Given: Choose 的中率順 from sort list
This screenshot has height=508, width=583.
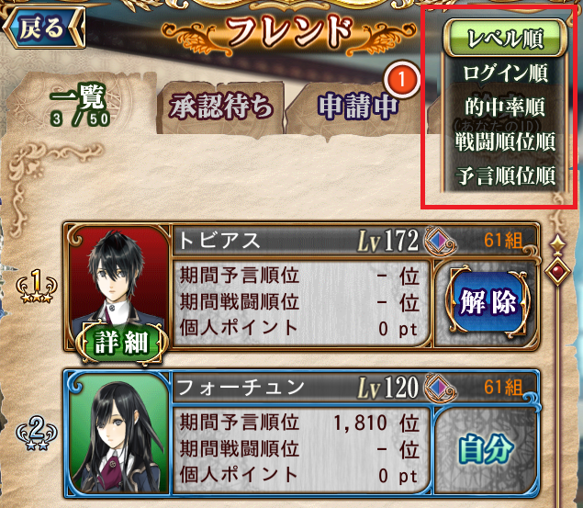Looking at the screenshot, I should (x=505, y=107).
